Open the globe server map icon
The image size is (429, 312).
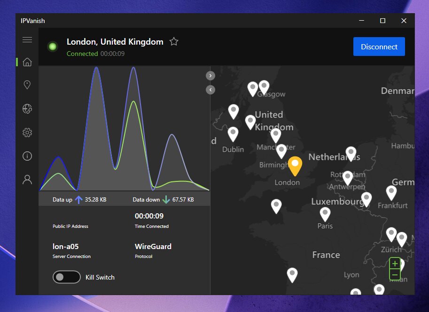tap(27, 109)
